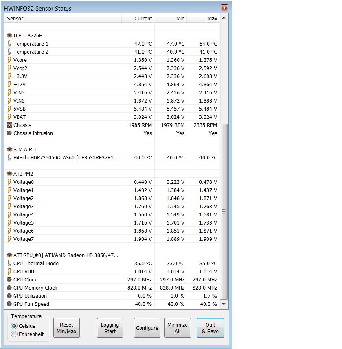Click the 5VSB min value 5.457 V
The height and width of the screenshot is (349, 342).
175,109
